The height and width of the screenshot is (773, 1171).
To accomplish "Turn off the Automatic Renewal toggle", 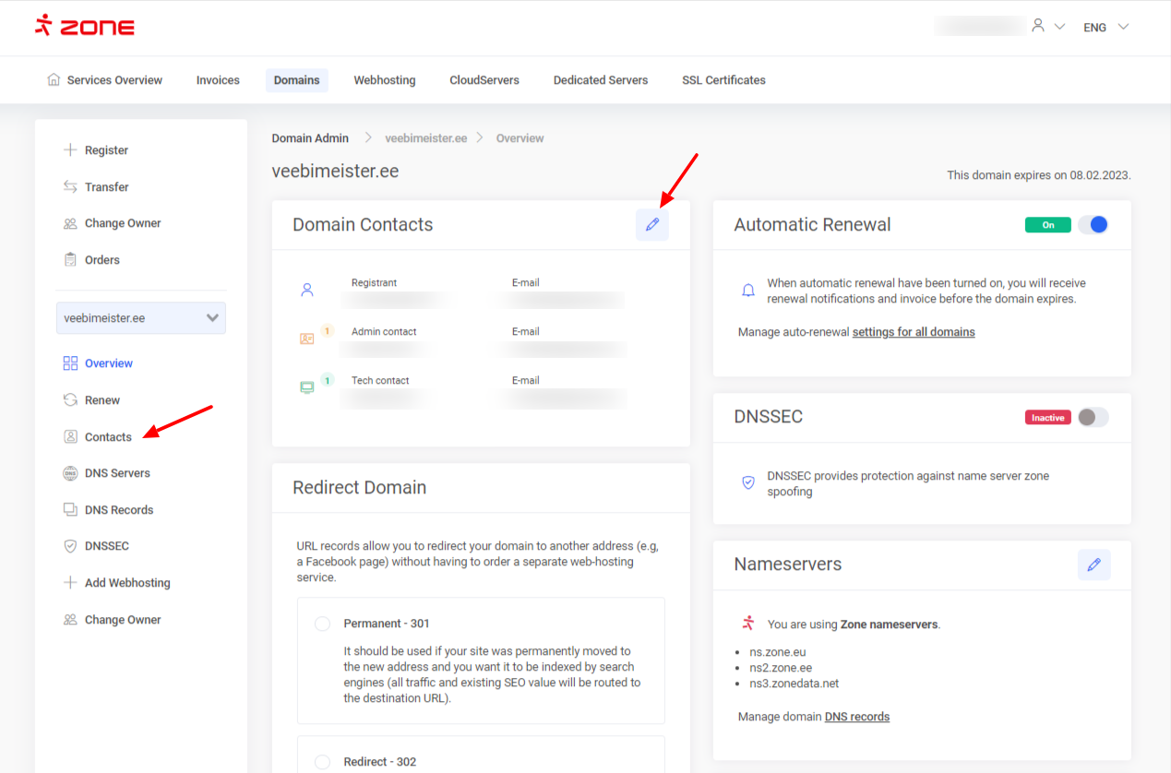I will point(1093,225).
